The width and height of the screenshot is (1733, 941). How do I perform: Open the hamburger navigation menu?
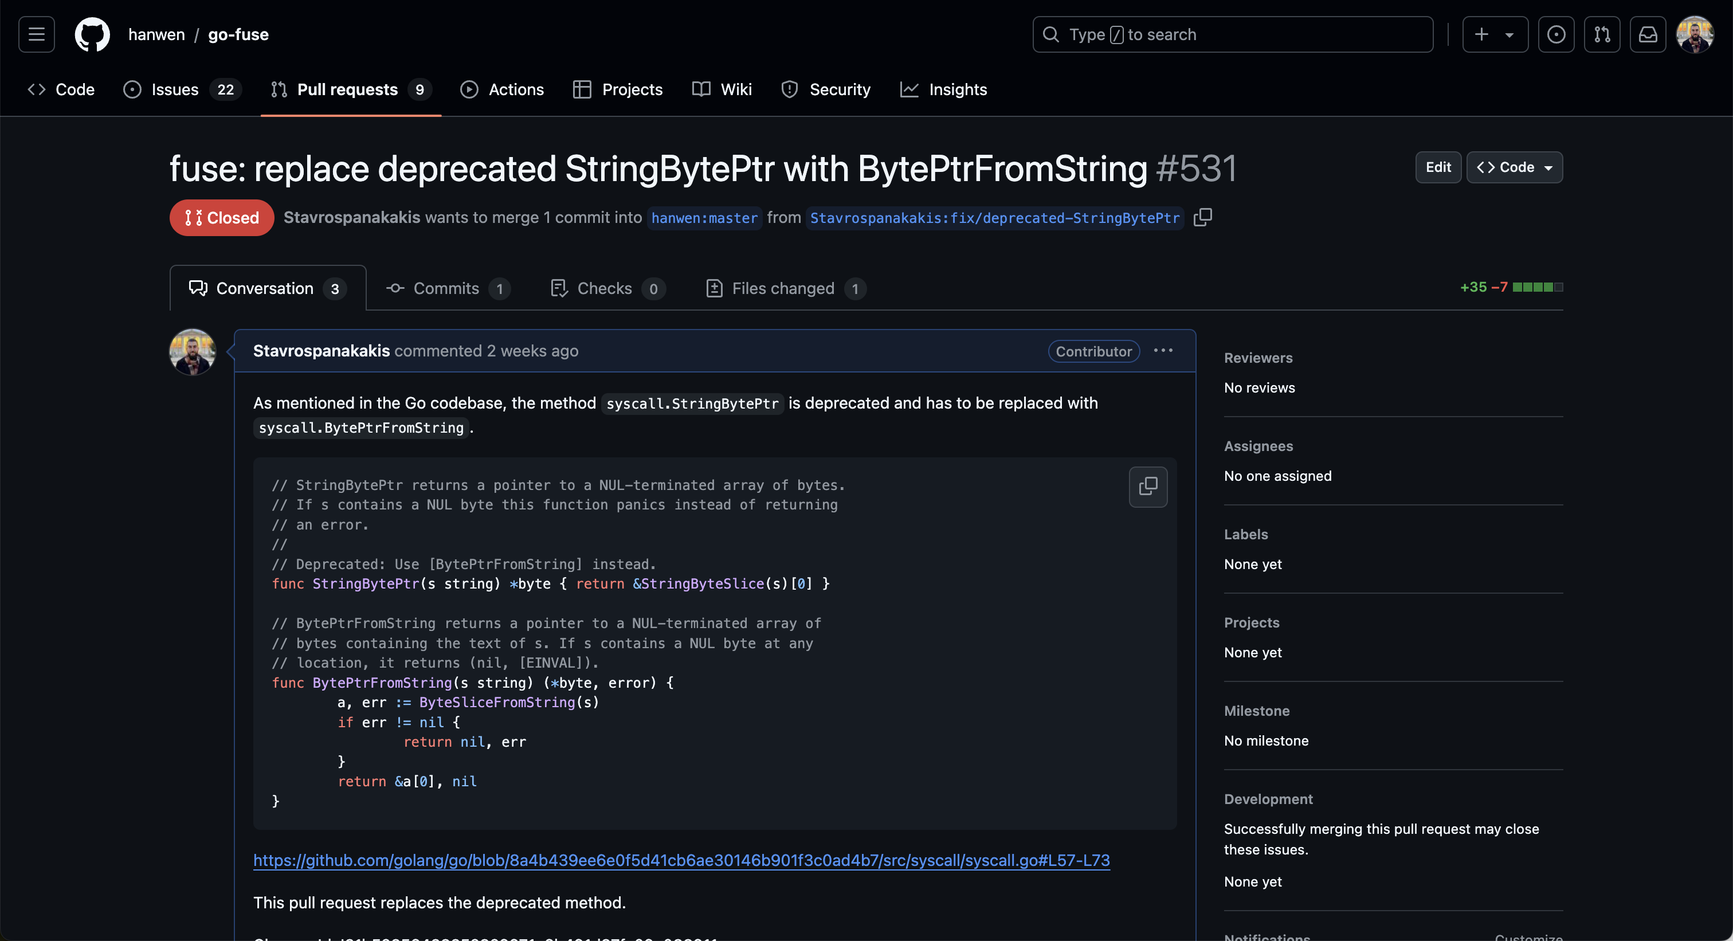point(36,34)
